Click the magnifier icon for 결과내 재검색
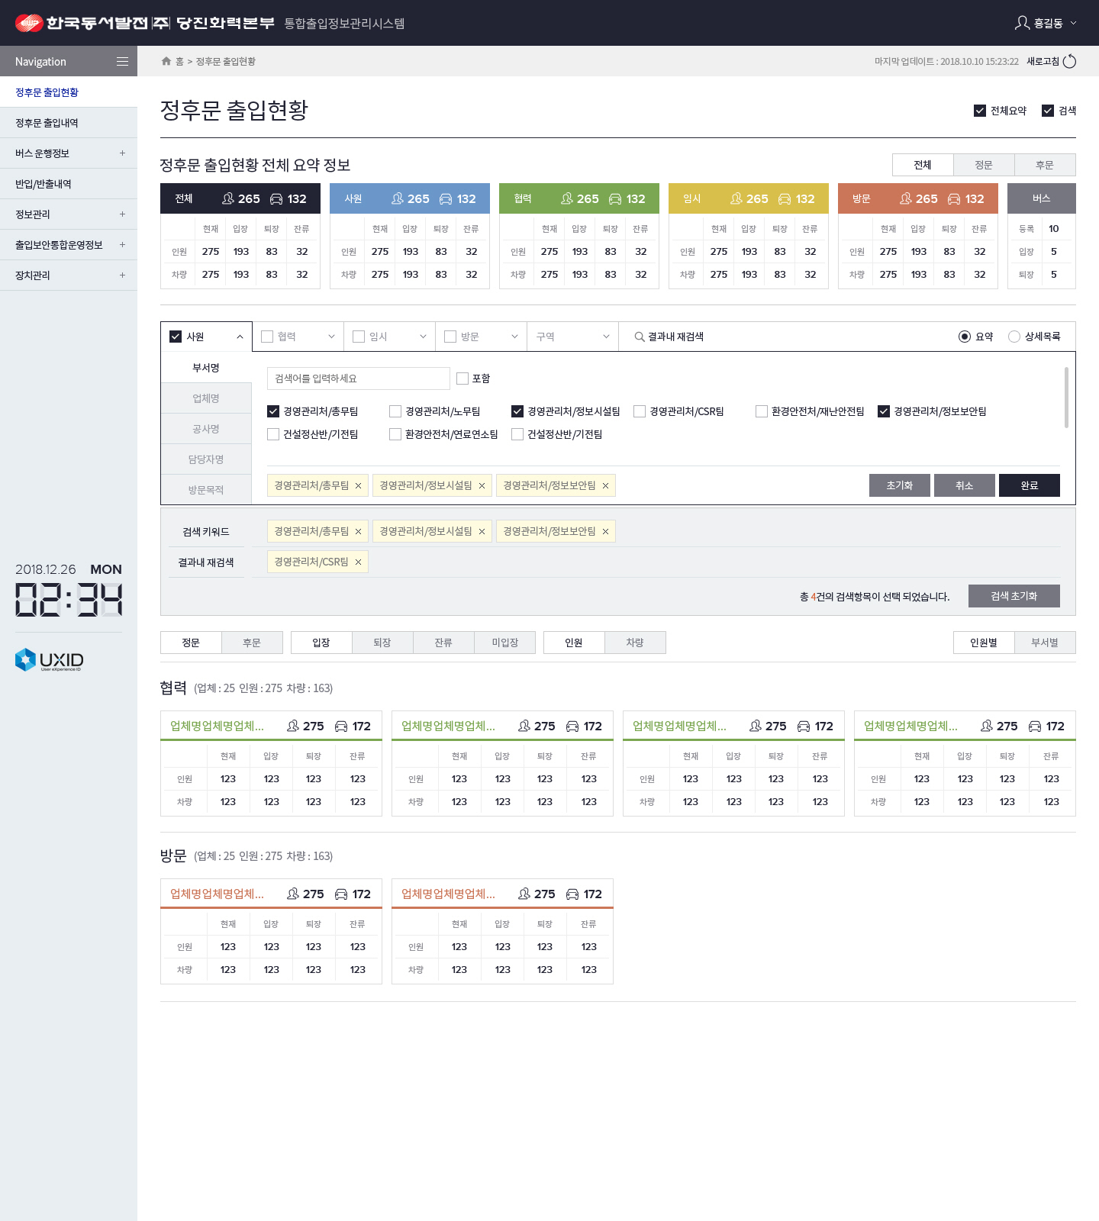Viewport: 1099px width, 1221px height. 640,337
